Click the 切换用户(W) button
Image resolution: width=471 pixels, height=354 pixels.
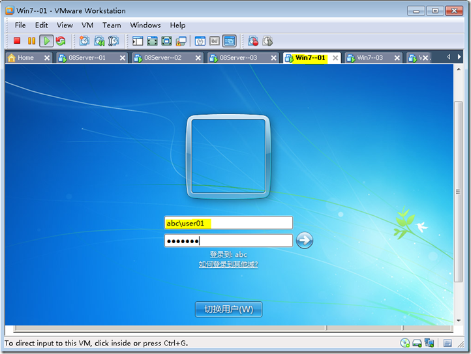(x=228, y=309)
